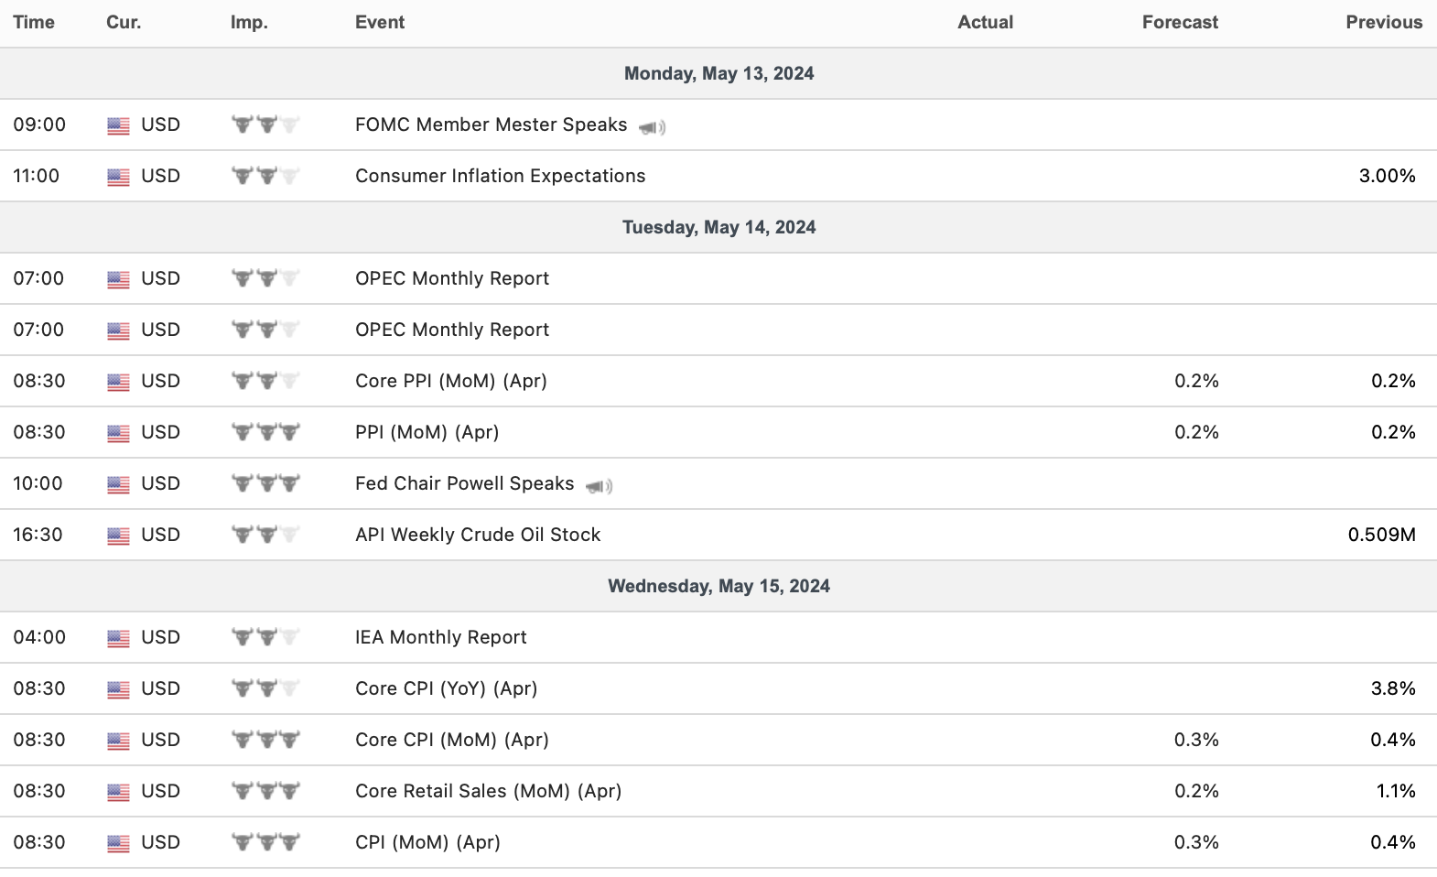Viewport: 1437px width, 877px height.
Task: Click the Previous column header
Action: coord(1383,22)
